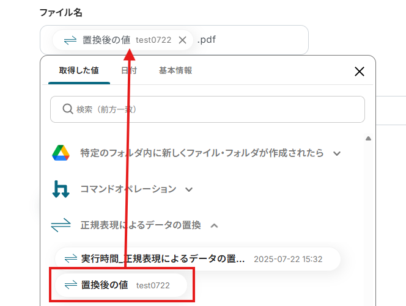Click the 正規表現によるデータの置換 swap arrows icon
Screen dimensions: 406x306
click(61, 225)
